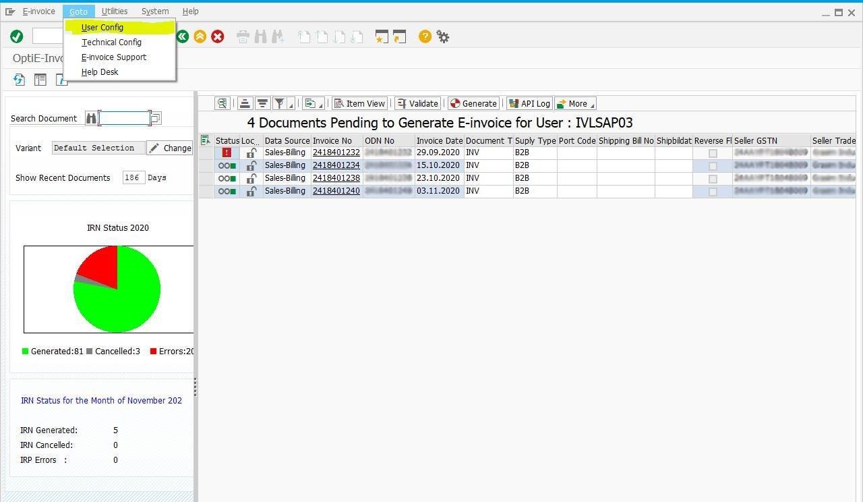
Task: Click the Search Document input field
Action: (x=125, y=118)
